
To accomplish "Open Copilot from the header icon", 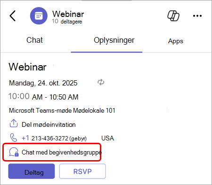I will [x=173, y=15].
